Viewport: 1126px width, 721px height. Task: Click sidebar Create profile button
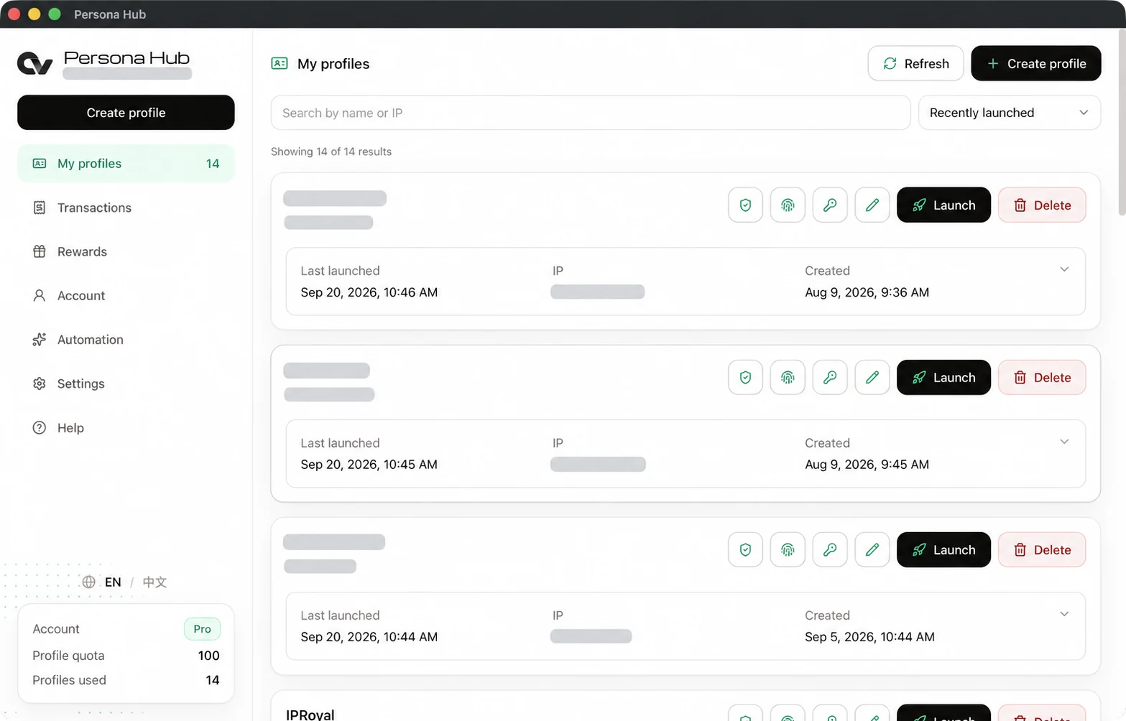(126, 112)
